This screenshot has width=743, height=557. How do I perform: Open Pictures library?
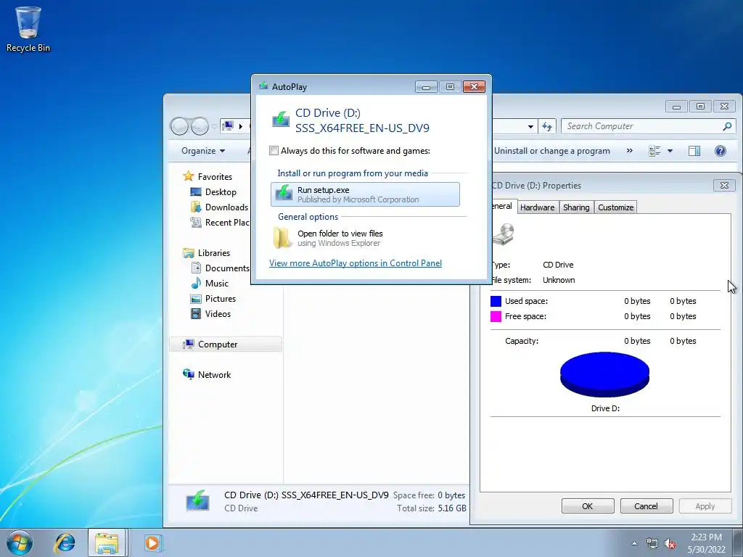[x=213, y=298]
